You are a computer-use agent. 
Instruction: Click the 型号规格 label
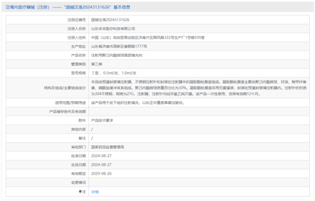point(78,73)
